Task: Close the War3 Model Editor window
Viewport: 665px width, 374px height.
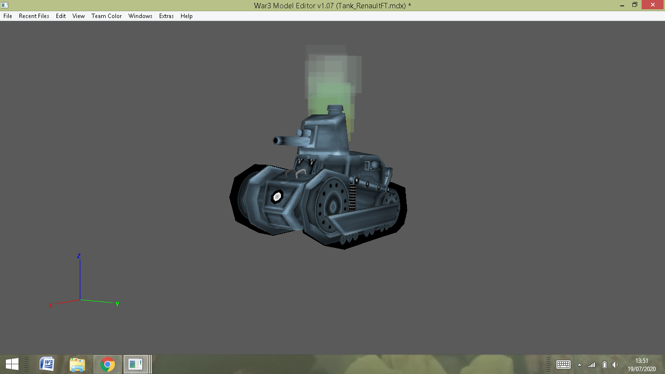Action: pos(653,5)
